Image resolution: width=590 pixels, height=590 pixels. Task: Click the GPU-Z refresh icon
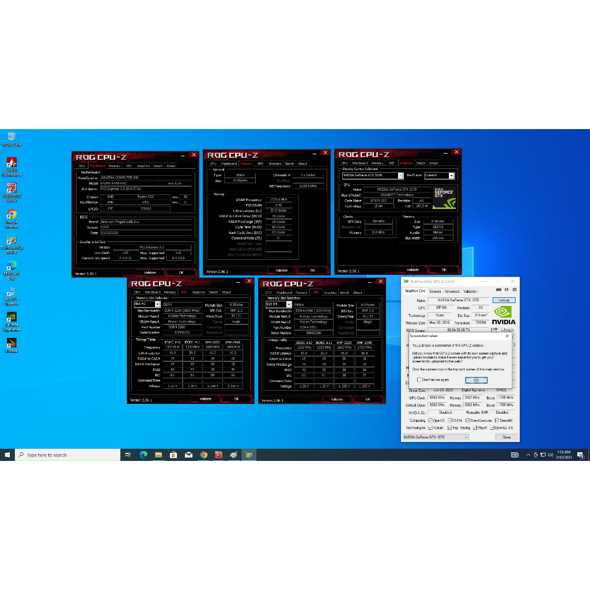pos(506,289)
